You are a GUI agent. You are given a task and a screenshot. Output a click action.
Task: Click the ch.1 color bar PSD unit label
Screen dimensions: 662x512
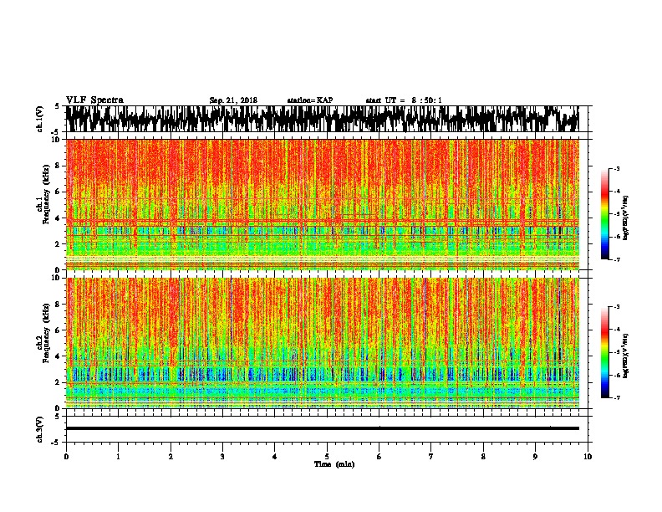point(626,218)
